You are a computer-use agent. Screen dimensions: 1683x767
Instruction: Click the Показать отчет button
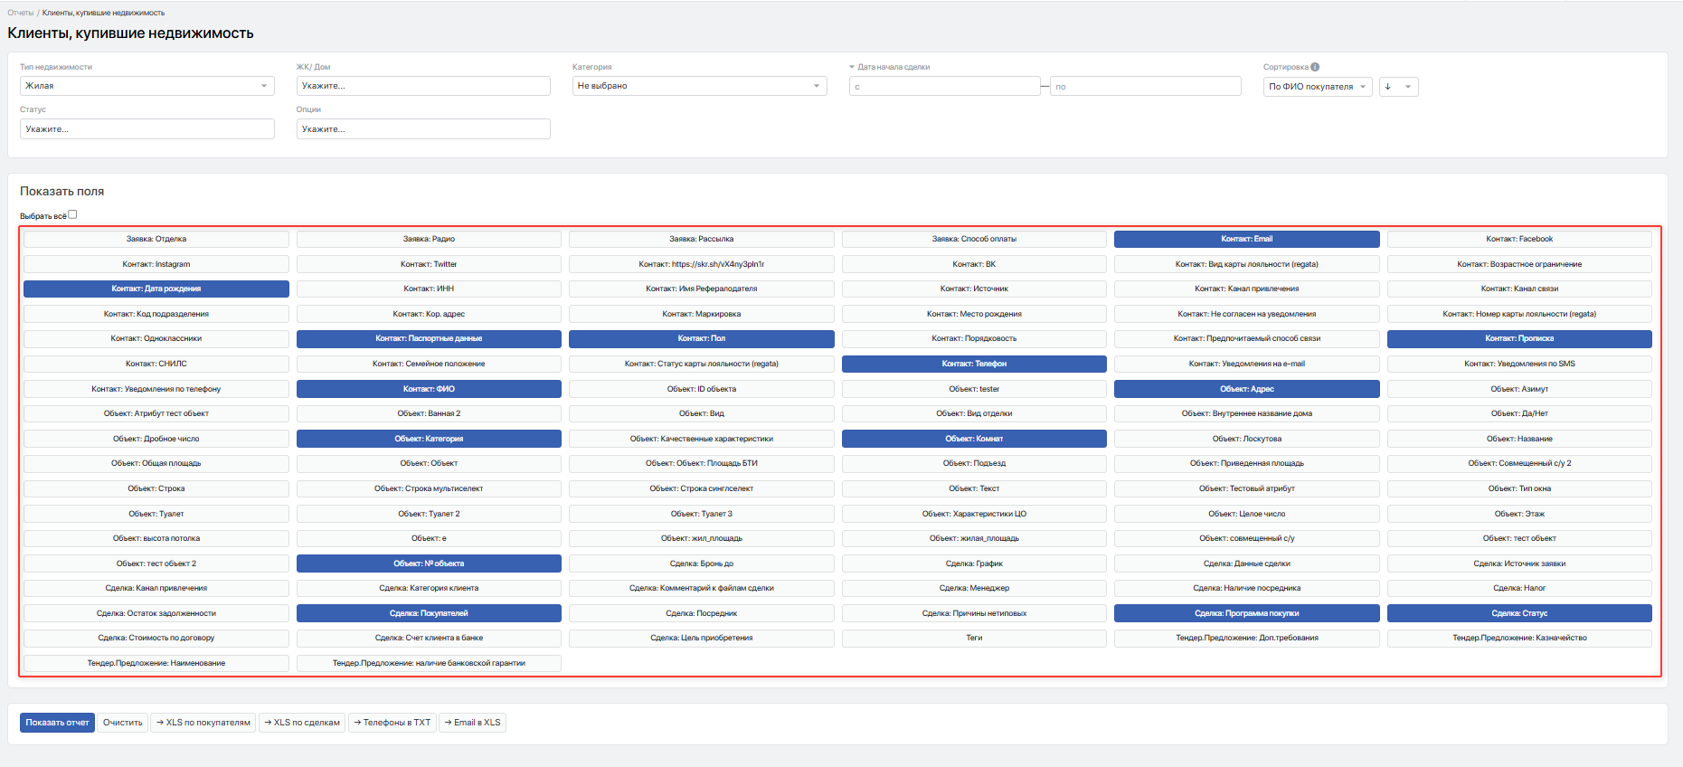[x=57, y=723]
